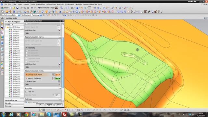Click the Undo arrow icon
Viewport: 208px width, 117px height.
[x=32, y=8]
